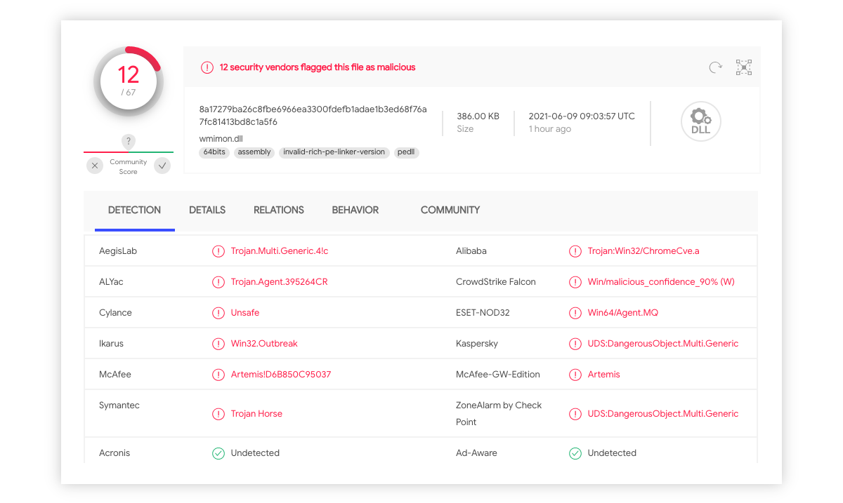The image size is (843, 503).
Task: Click the alert icon beside Trojan Horse
Action: [x=218, y=414]
